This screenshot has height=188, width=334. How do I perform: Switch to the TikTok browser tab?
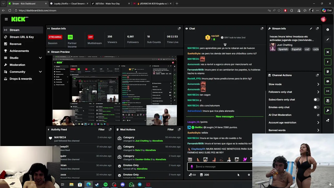tap(111, 4)
